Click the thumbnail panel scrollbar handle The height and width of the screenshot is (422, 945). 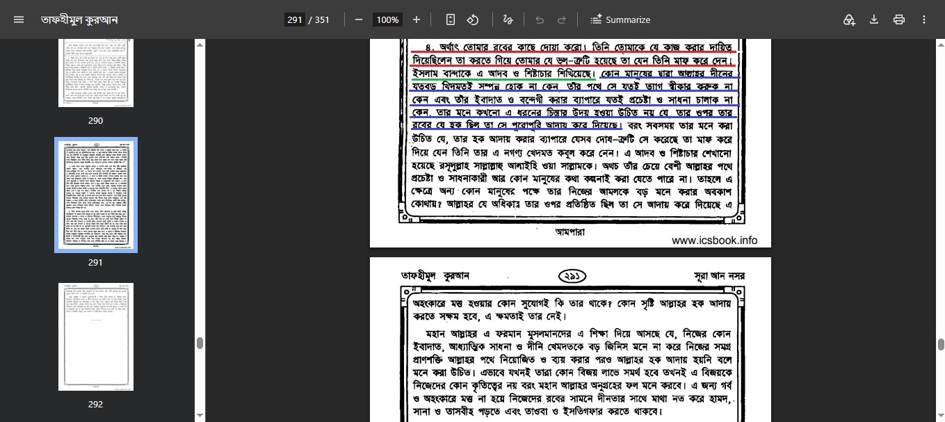[200, 343]
